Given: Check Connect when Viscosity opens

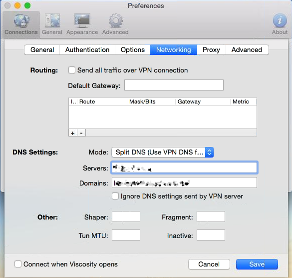Looking at the screenshot, I should tap(18, 264).
